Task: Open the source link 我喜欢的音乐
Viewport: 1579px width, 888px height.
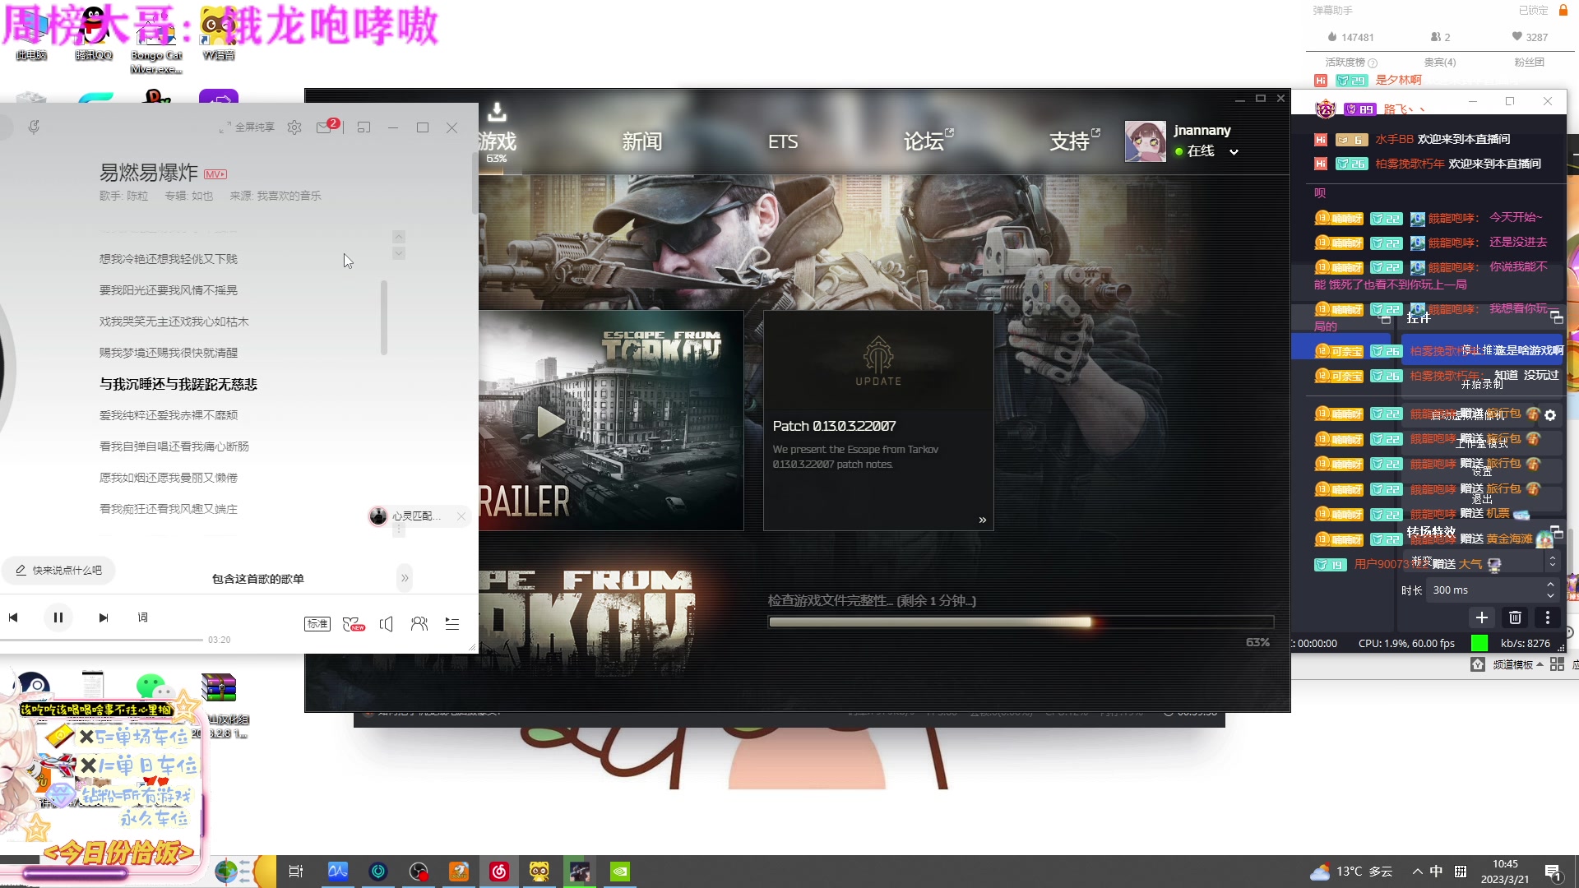Action: click(289, 196)
